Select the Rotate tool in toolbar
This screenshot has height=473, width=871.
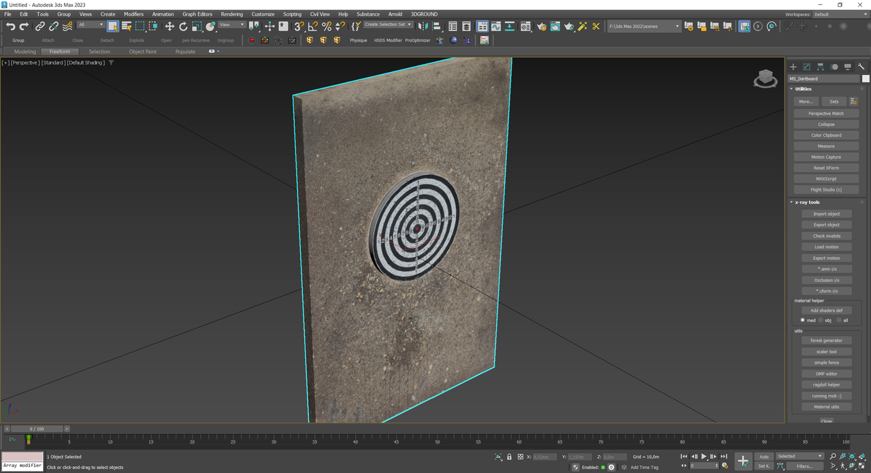click(x=183, y=27)
